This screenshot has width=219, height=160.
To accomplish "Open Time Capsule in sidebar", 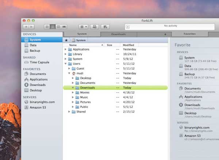I will (x=42, y=62).
